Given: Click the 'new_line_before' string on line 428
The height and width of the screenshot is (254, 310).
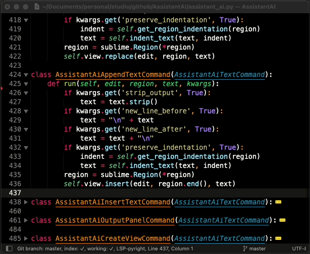Looking at the screenshot, I should 156,111.
